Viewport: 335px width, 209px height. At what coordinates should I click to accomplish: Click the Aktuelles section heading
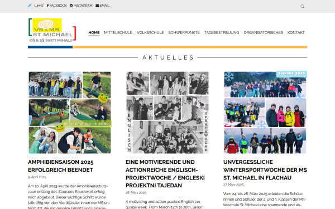coord(167,57)
